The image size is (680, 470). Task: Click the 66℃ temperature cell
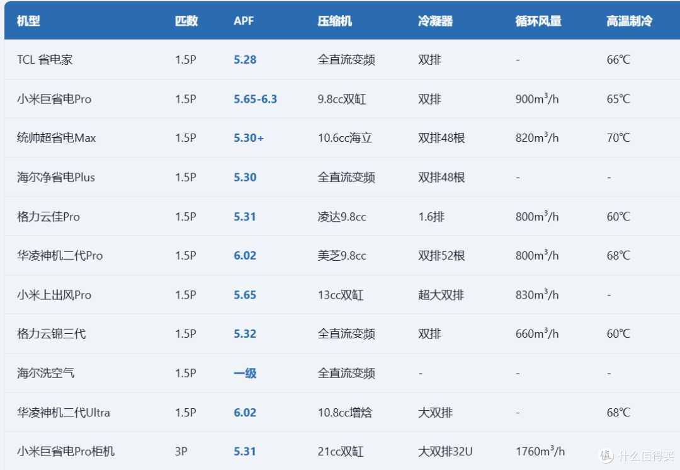tap(618, 59)
